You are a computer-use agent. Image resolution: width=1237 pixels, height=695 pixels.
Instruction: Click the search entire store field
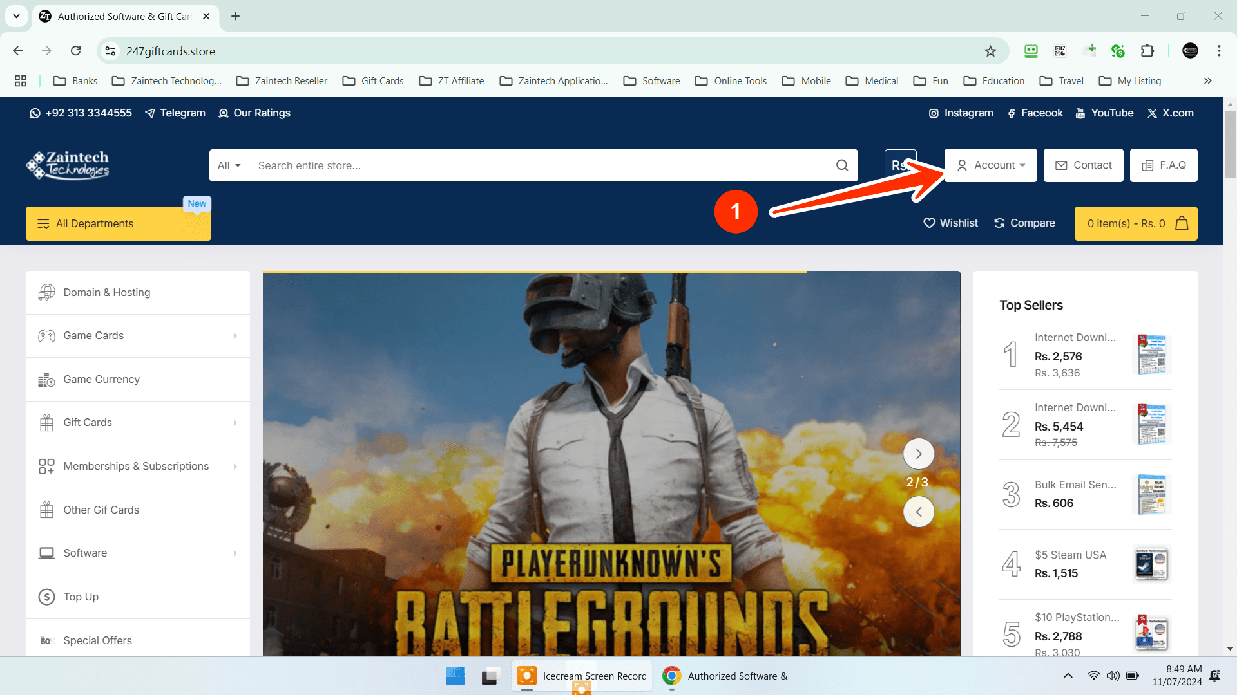(x=541, y=165)
